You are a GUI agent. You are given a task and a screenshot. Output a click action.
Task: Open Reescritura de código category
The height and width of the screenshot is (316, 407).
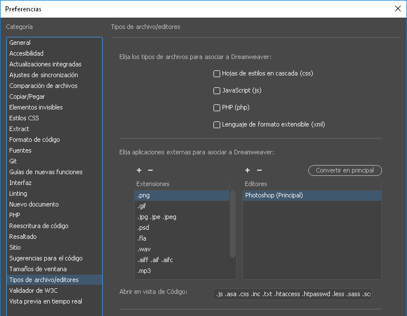pyautogui.click(x=54, y=226)
